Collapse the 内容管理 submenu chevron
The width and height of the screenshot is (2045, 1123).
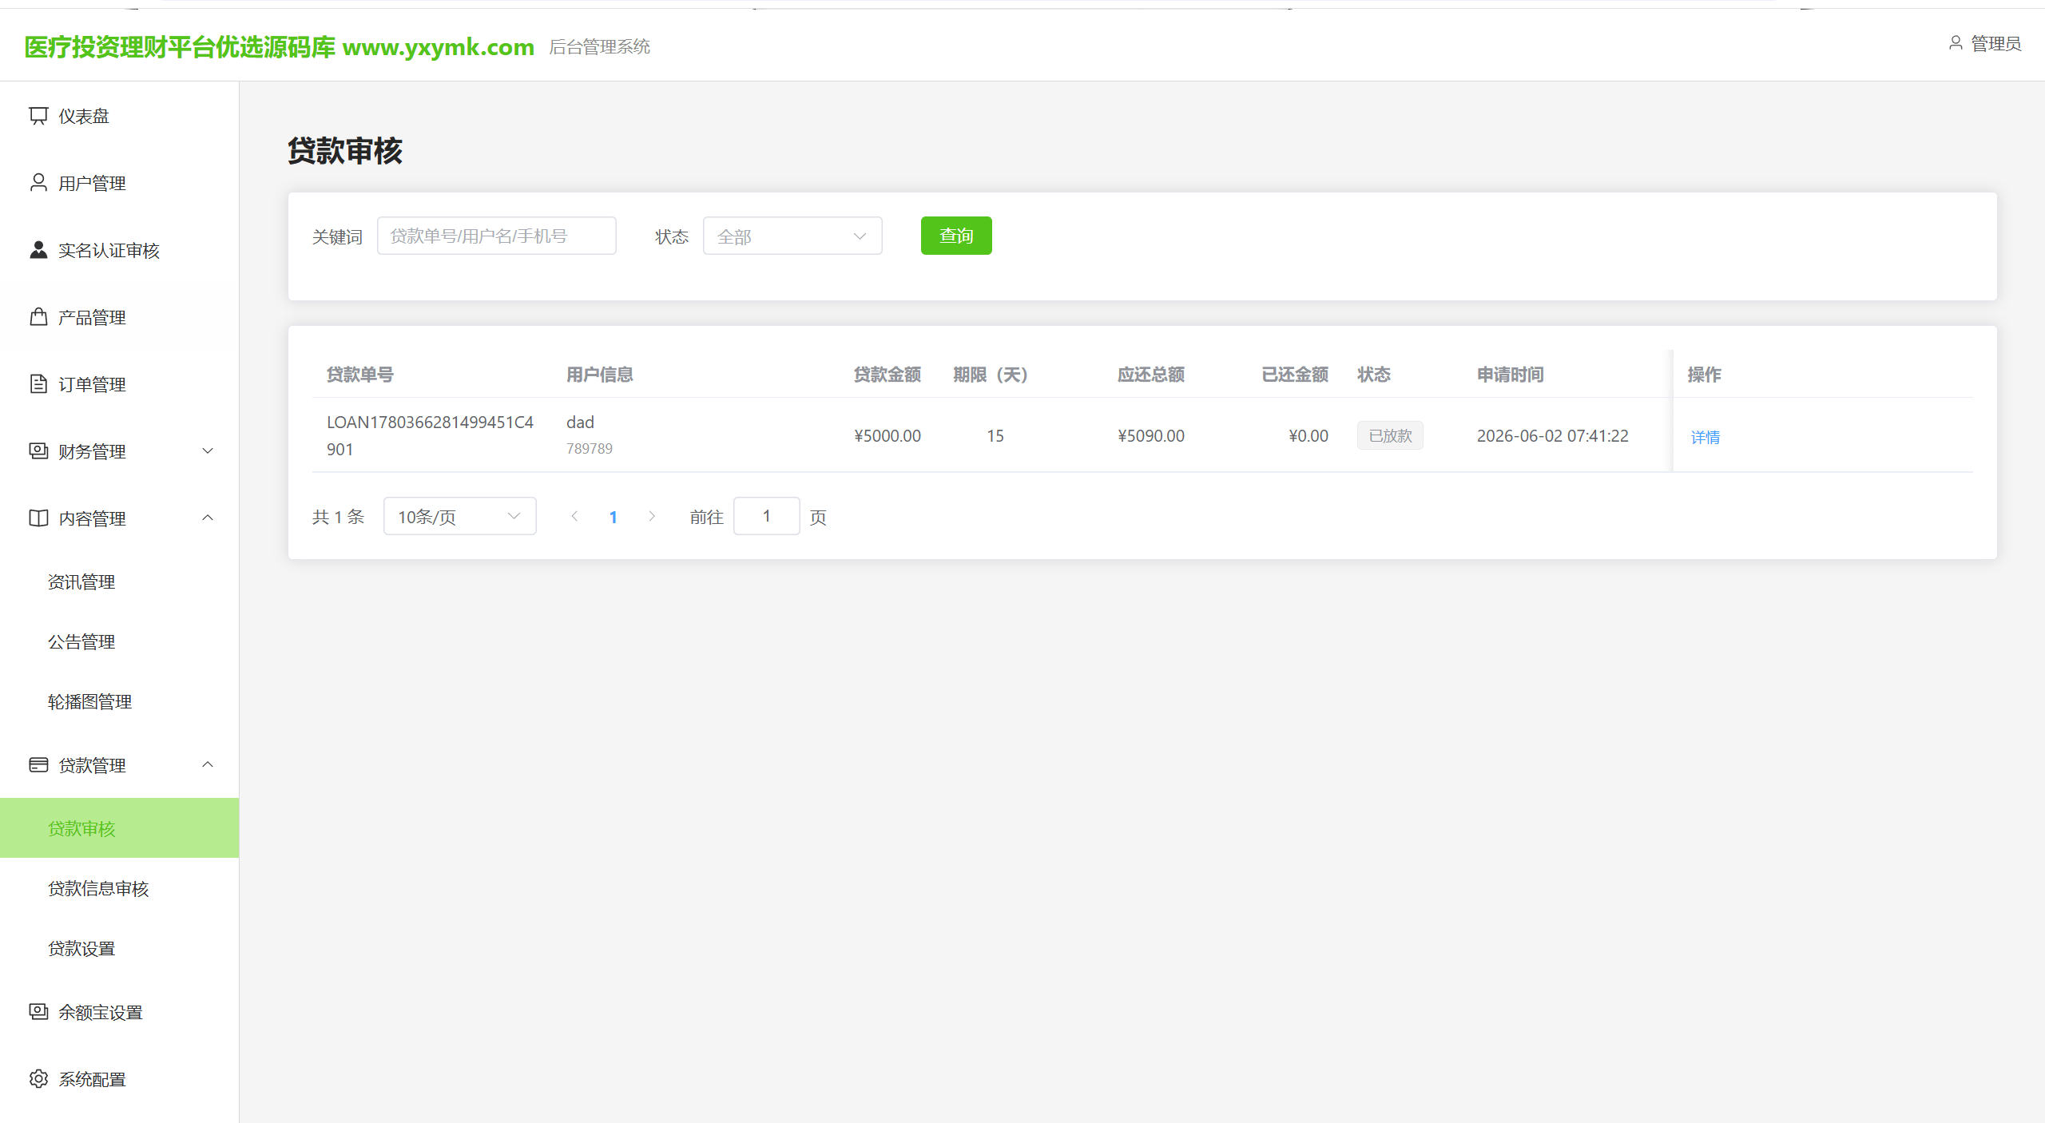point(208,518)
